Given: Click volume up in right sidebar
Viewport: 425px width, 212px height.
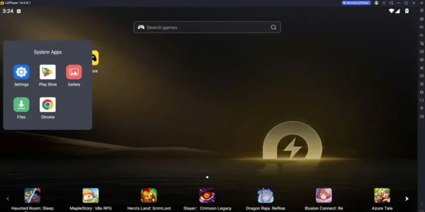Looking at the screenshot, I should tap(422, 27).
